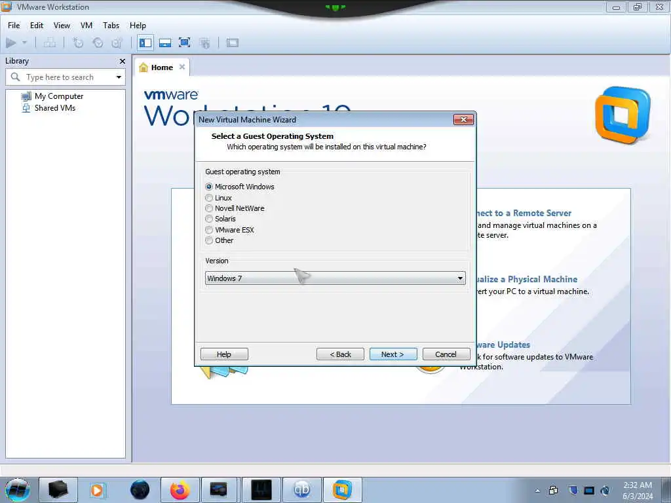
Task: Open the Help menu
Action: pyautogui.click(x=138, y=26)
